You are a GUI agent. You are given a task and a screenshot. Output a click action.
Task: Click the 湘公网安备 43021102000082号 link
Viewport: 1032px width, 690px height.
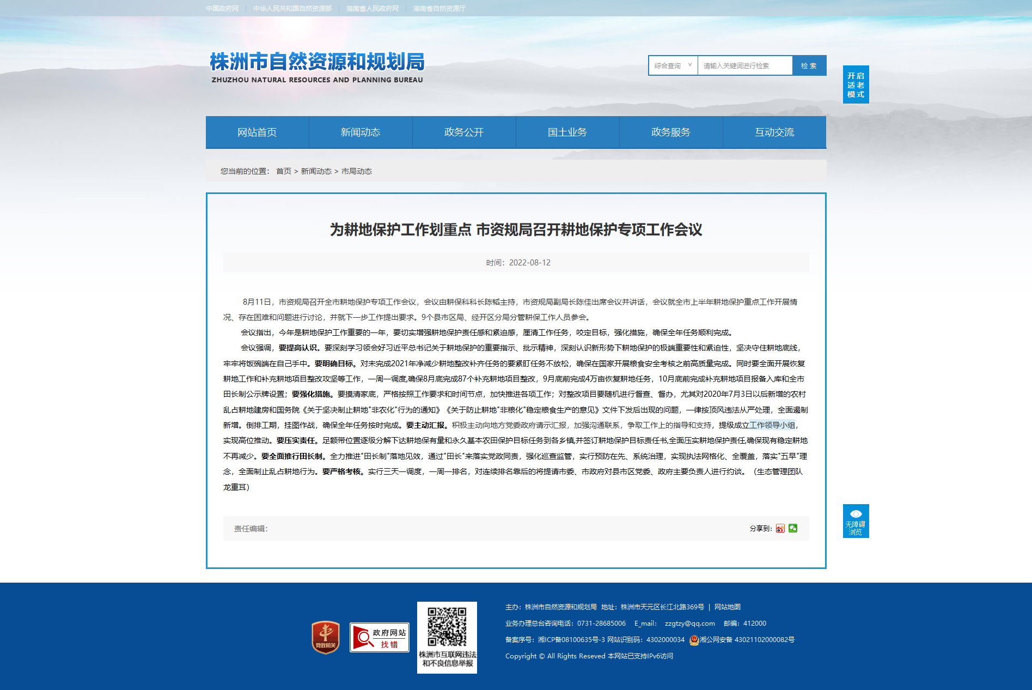747,640
